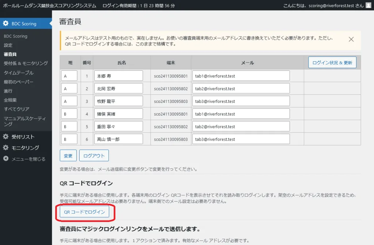This screenshot has width=374, height=245.
Task: Collapse sidebar via メニューを閉じる arrow icon
Action: [6, 159]
